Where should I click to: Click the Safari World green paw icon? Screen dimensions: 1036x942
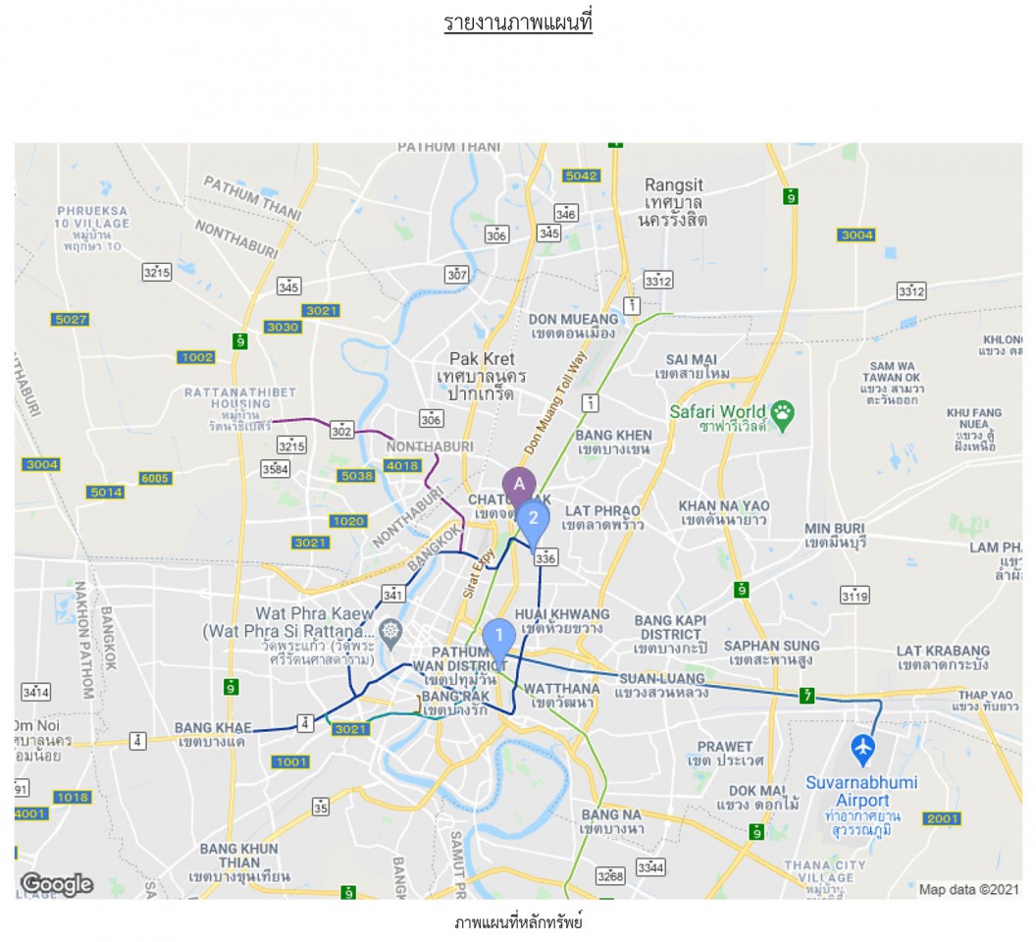click(782, 416)
